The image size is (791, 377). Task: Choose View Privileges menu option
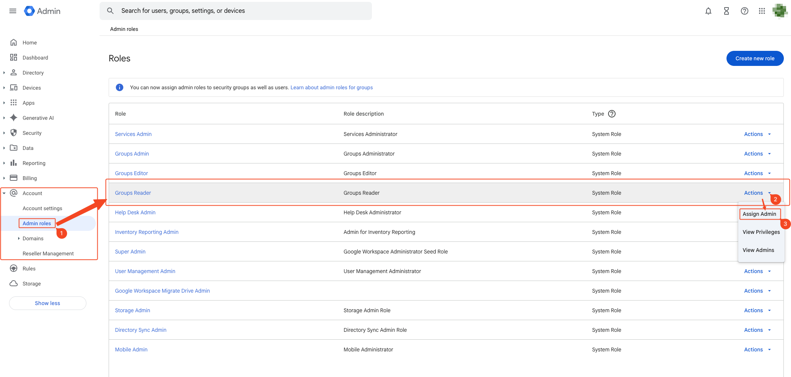coord(761,232)
